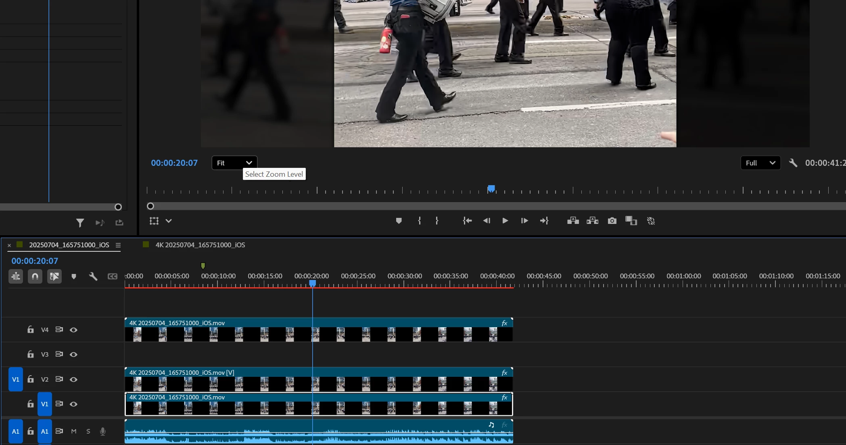
Task: Click Go to In point button
Action: pyautogui.click(x=467, y=221)
